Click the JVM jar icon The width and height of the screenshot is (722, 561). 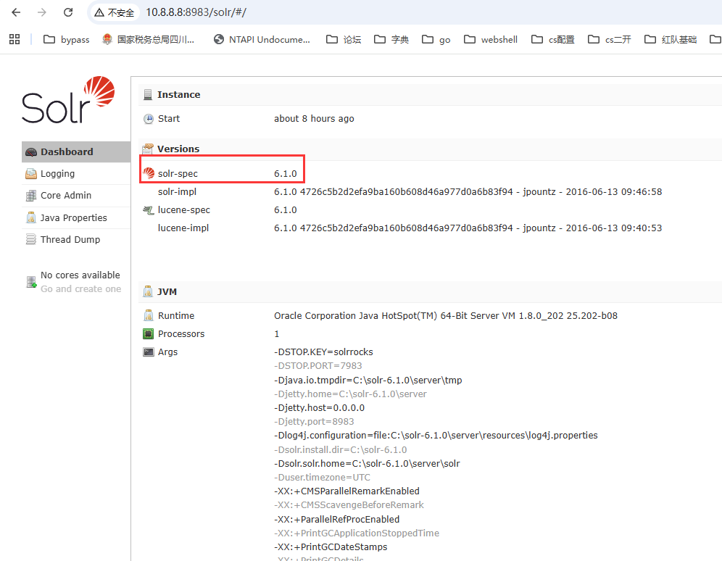pyautogui.click(x=148, y=292)
